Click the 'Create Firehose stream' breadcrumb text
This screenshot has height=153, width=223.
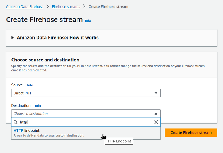[108, 7]
